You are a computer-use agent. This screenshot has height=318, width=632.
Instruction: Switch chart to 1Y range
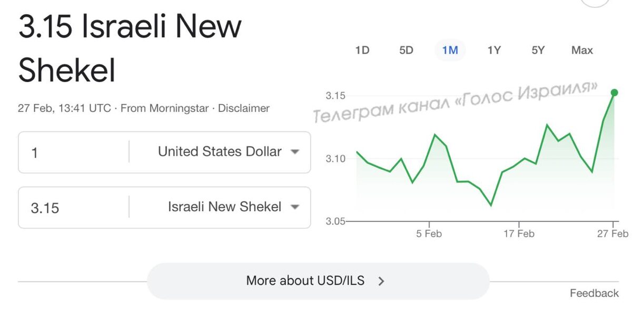(x=493, y=50)
